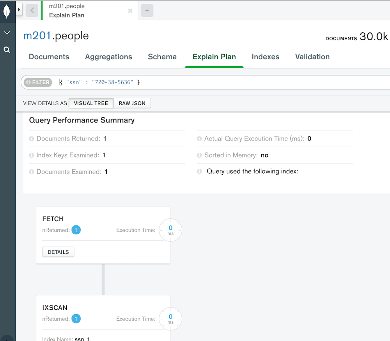This screenshot has width=390, height=341.
Task: Close the m201.people tab
Action: click(130, 11)
